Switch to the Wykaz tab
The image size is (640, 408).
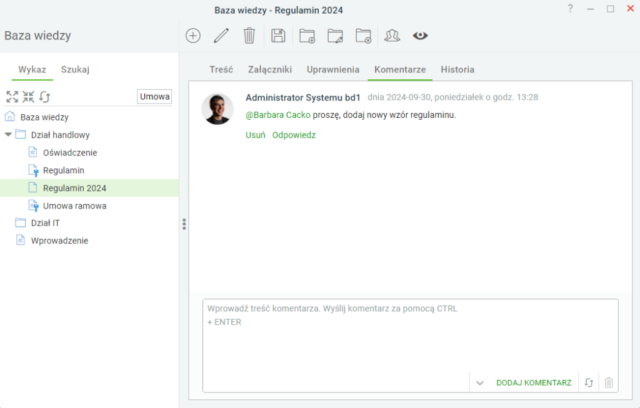click(32, 70)
